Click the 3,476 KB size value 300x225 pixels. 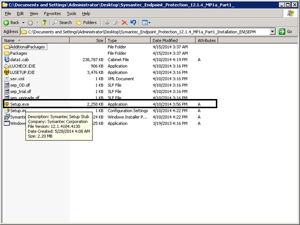click(x=95, y=72)
